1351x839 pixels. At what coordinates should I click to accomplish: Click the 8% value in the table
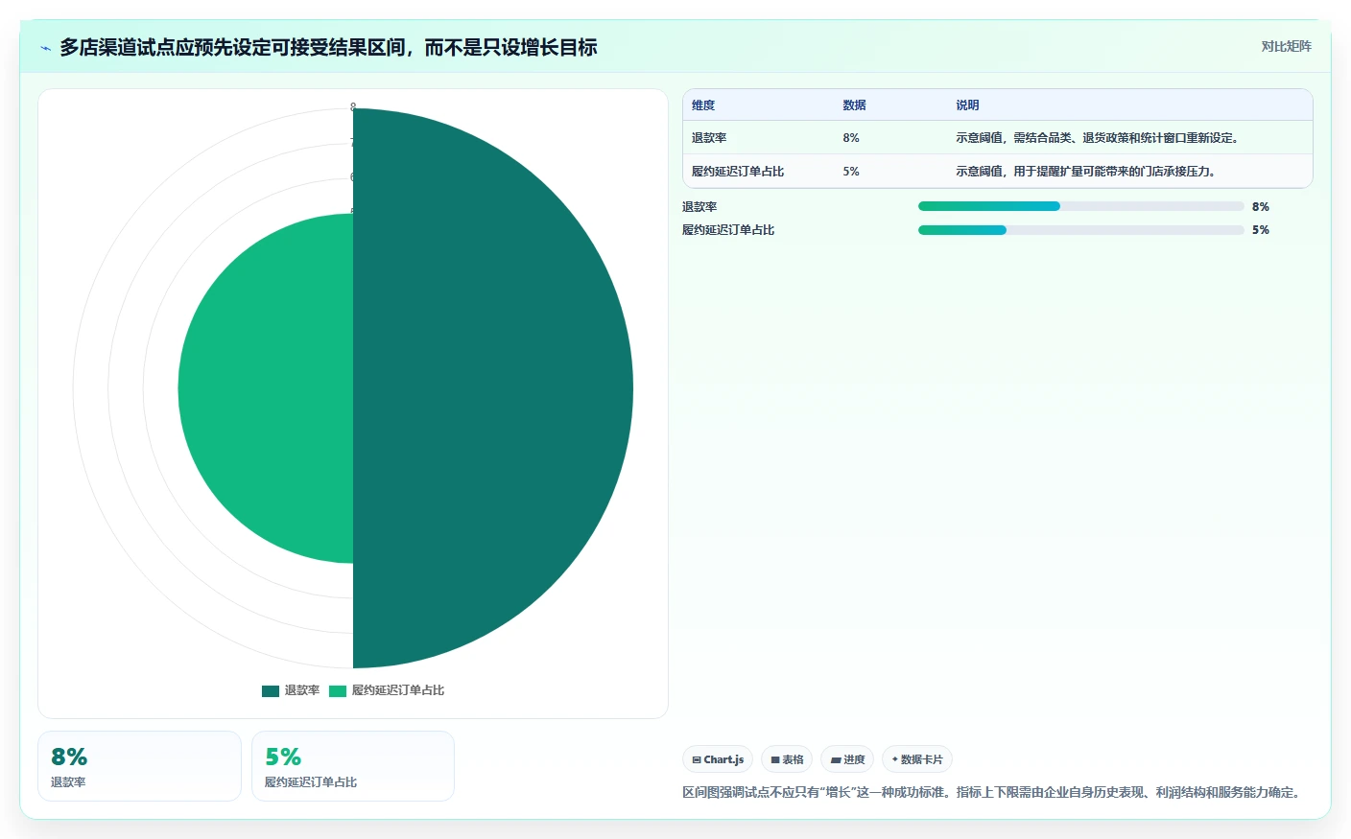pyautogui.click(x=851, y=138)
